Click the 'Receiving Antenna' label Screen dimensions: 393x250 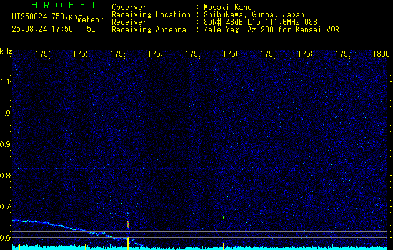tap(149, 30)
